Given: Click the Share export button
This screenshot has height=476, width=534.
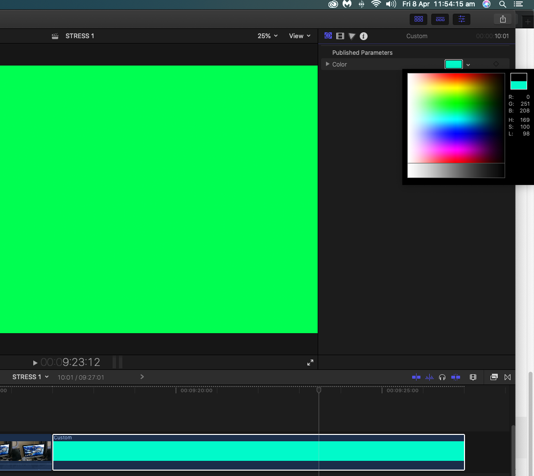Looking at the screenshot, I should tap(503, 19).
